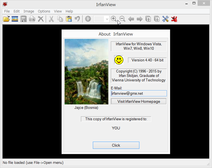This screenshot has width=212, height=168.
Task: Click the Previous page icon
Action: [x=148, y=19]
